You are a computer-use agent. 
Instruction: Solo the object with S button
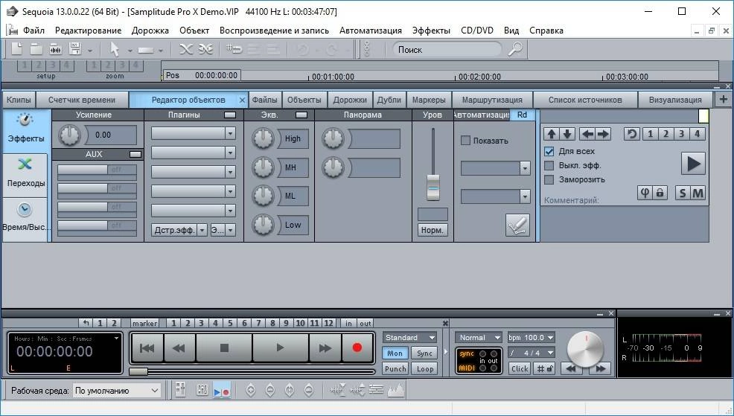683,192
